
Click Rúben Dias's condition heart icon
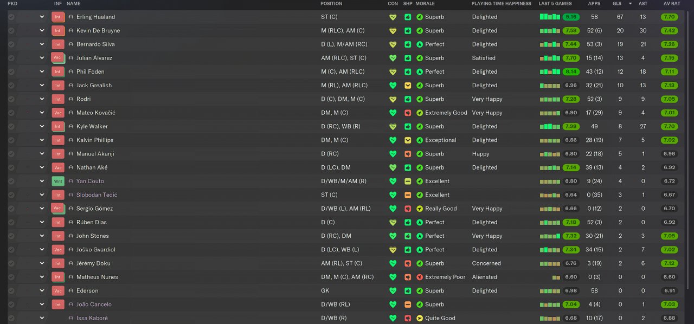(393, 222)
